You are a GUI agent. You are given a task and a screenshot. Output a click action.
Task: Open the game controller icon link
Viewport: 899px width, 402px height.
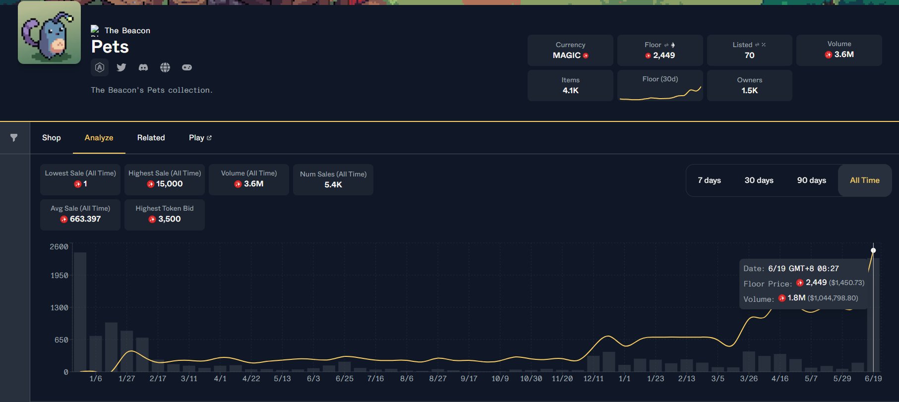tap(187, 67)
